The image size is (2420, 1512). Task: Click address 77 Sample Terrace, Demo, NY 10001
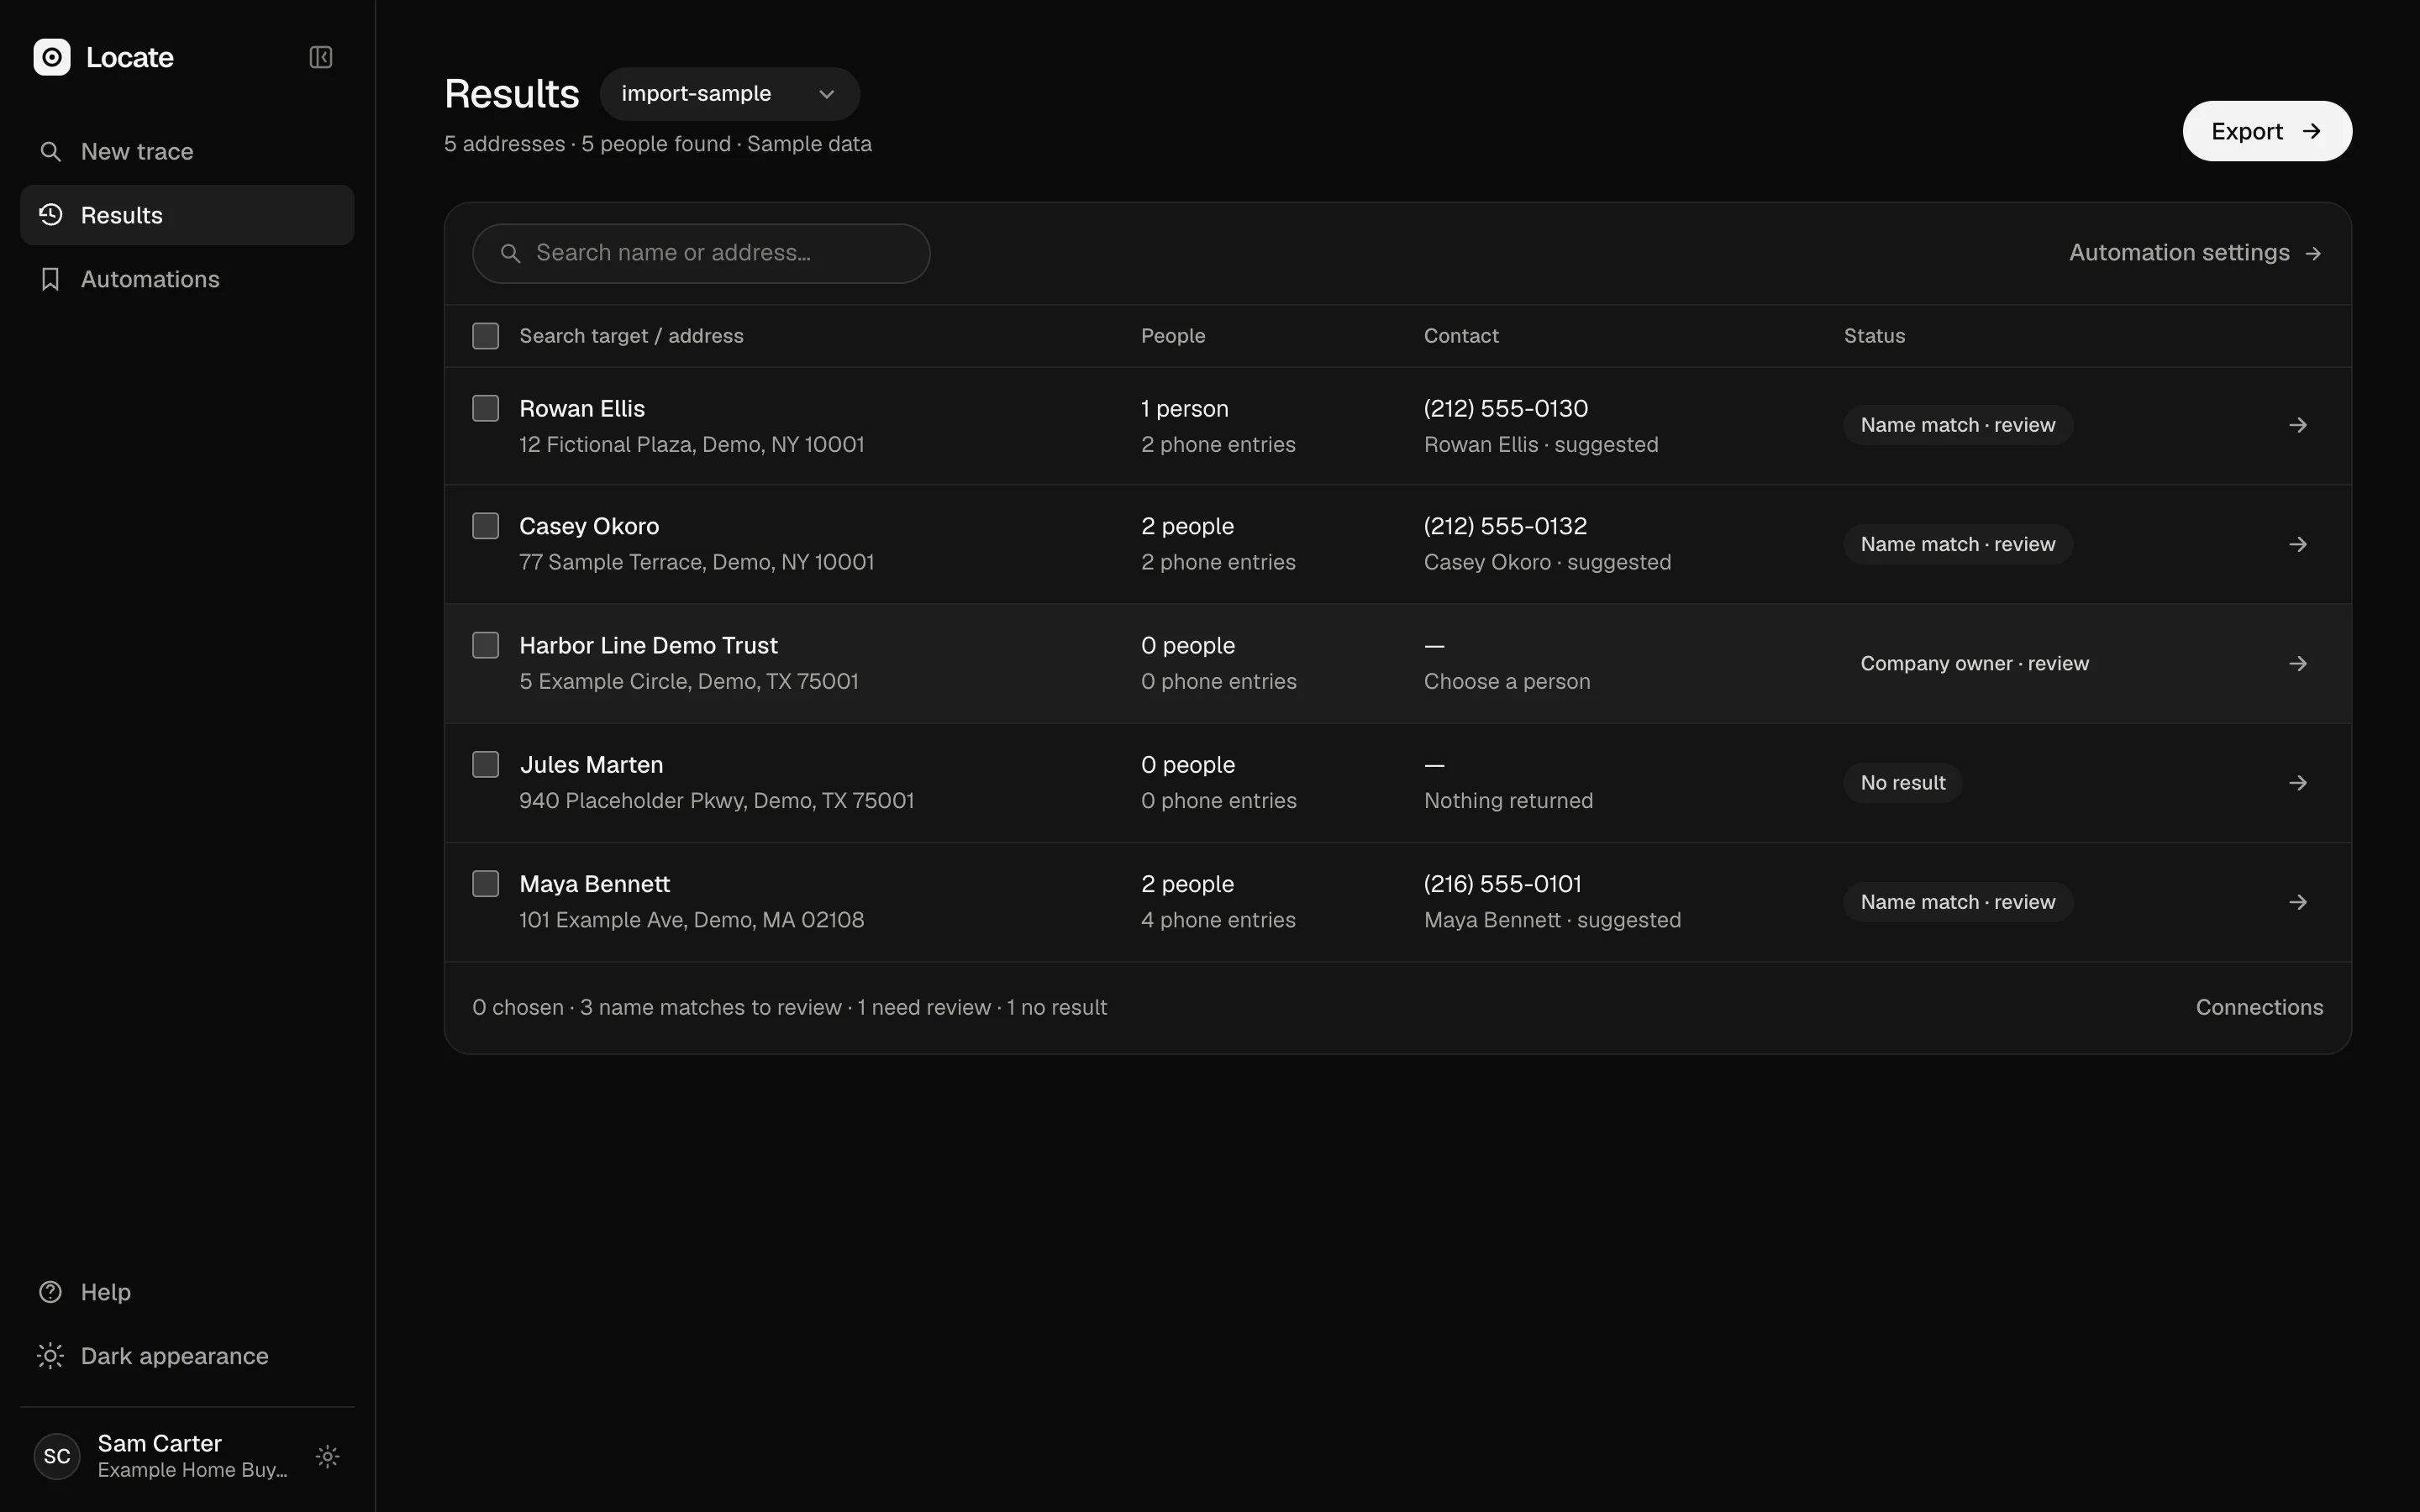point(697,562)
